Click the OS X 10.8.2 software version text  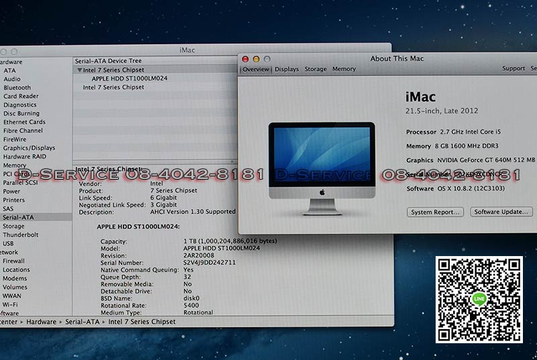coord(471,188)
